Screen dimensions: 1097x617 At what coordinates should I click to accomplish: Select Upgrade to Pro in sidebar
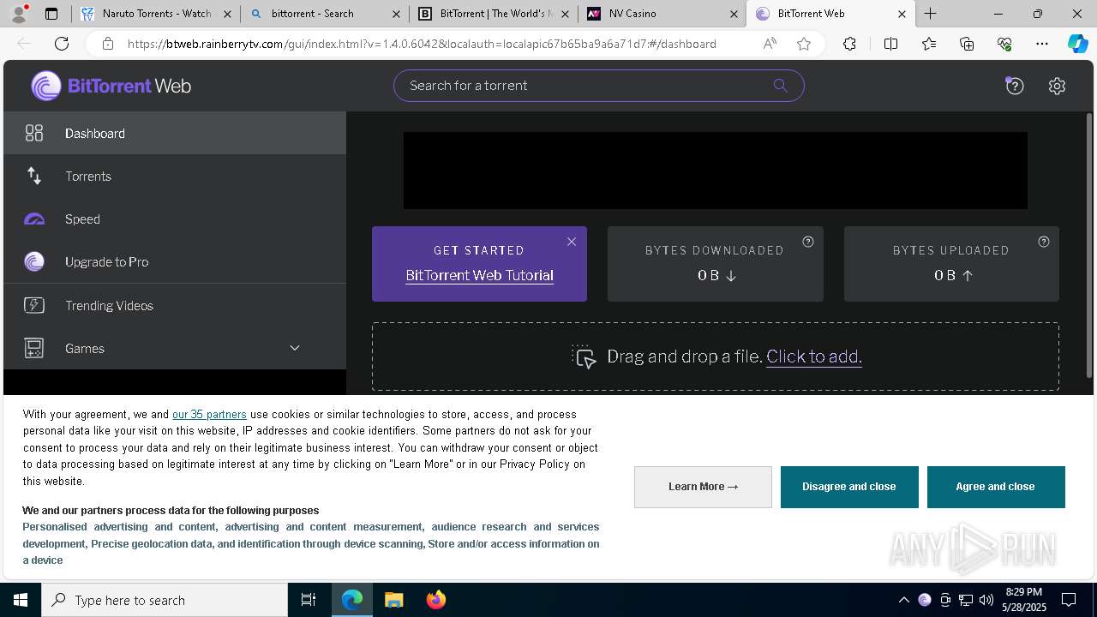[175, 261]
